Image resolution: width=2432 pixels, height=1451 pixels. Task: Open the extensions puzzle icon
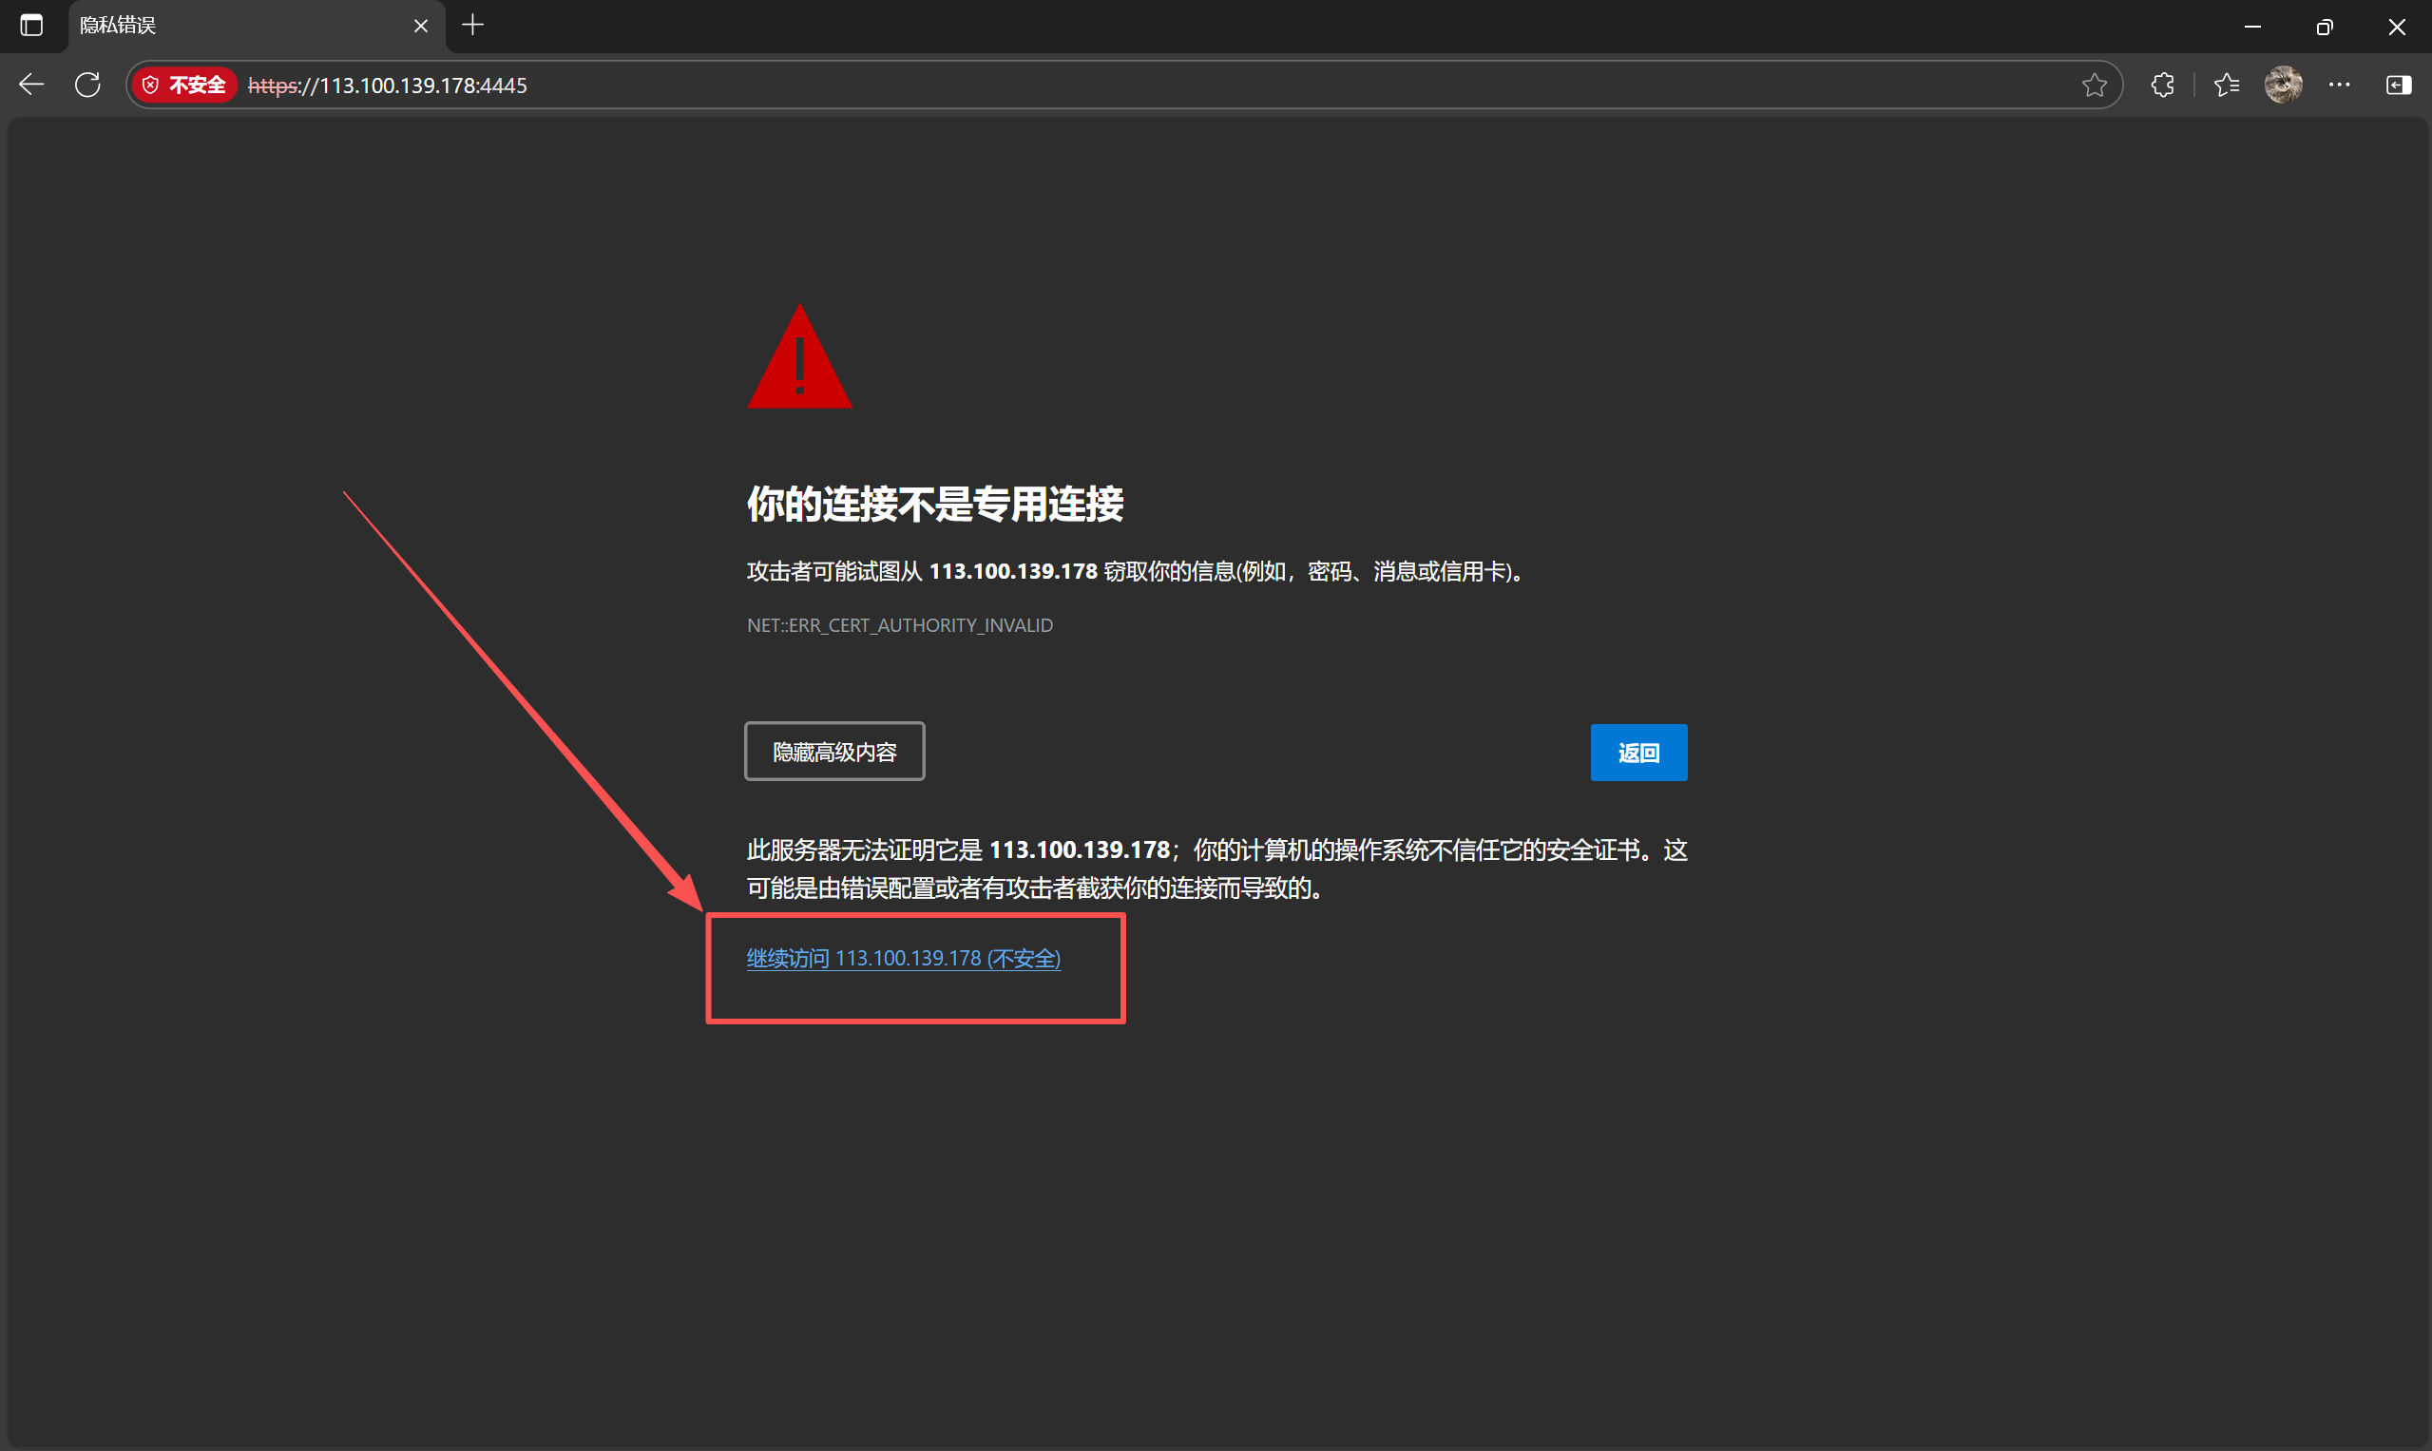pyautogui.click(x=2162, y=86)
